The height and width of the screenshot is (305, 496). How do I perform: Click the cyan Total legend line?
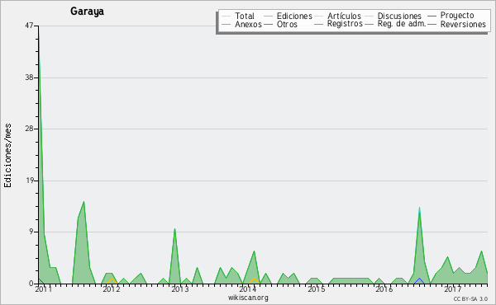click(227, 16)
